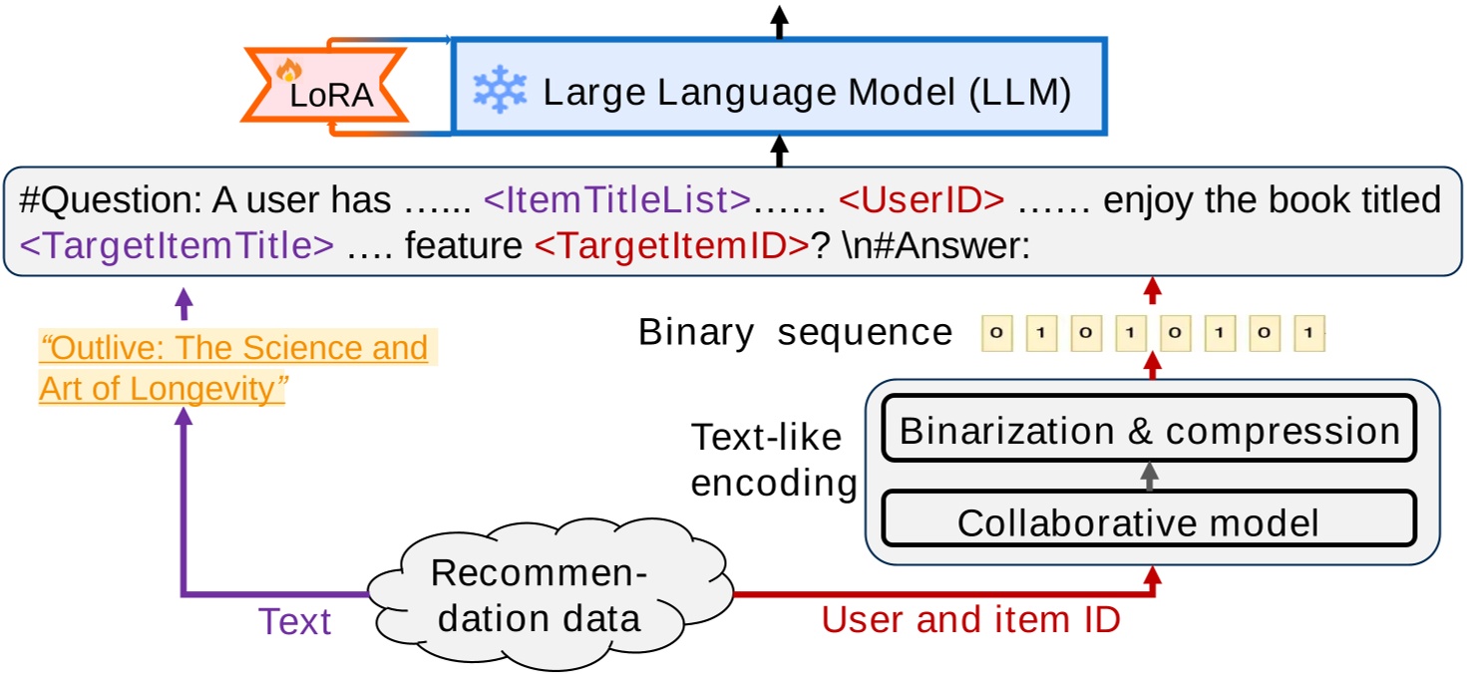
Task: Click the black arrow above the LLM box
Action: click(780, 19)
